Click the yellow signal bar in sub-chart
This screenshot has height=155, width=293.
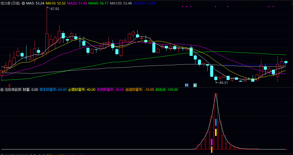tap(216, 132)
